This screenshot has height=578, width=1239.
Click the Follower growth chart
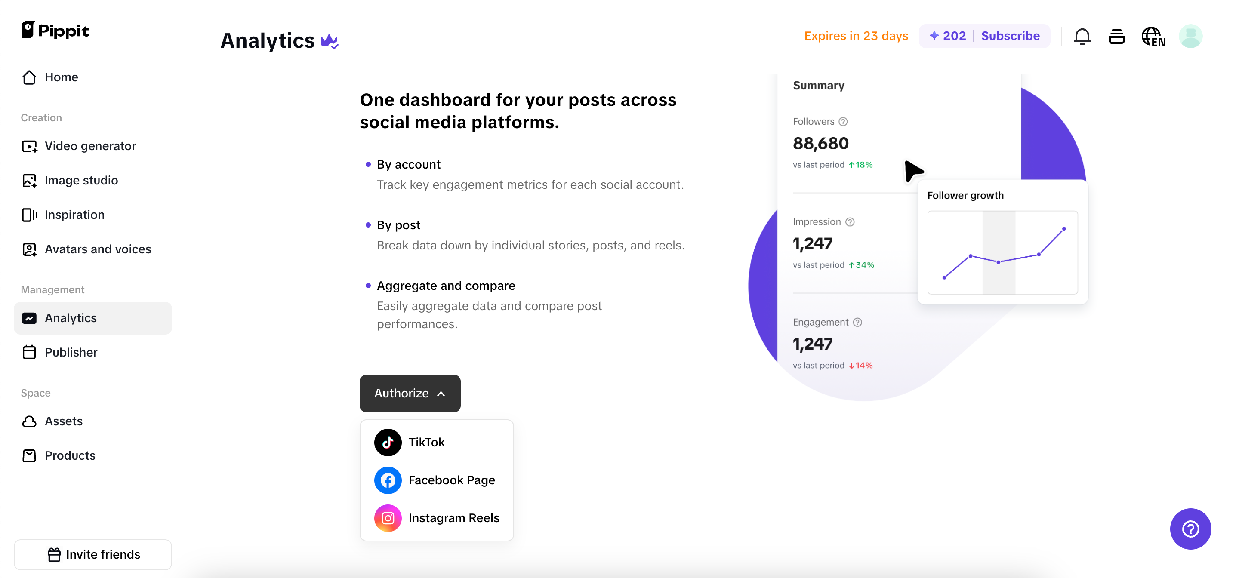click(1002, 252)
